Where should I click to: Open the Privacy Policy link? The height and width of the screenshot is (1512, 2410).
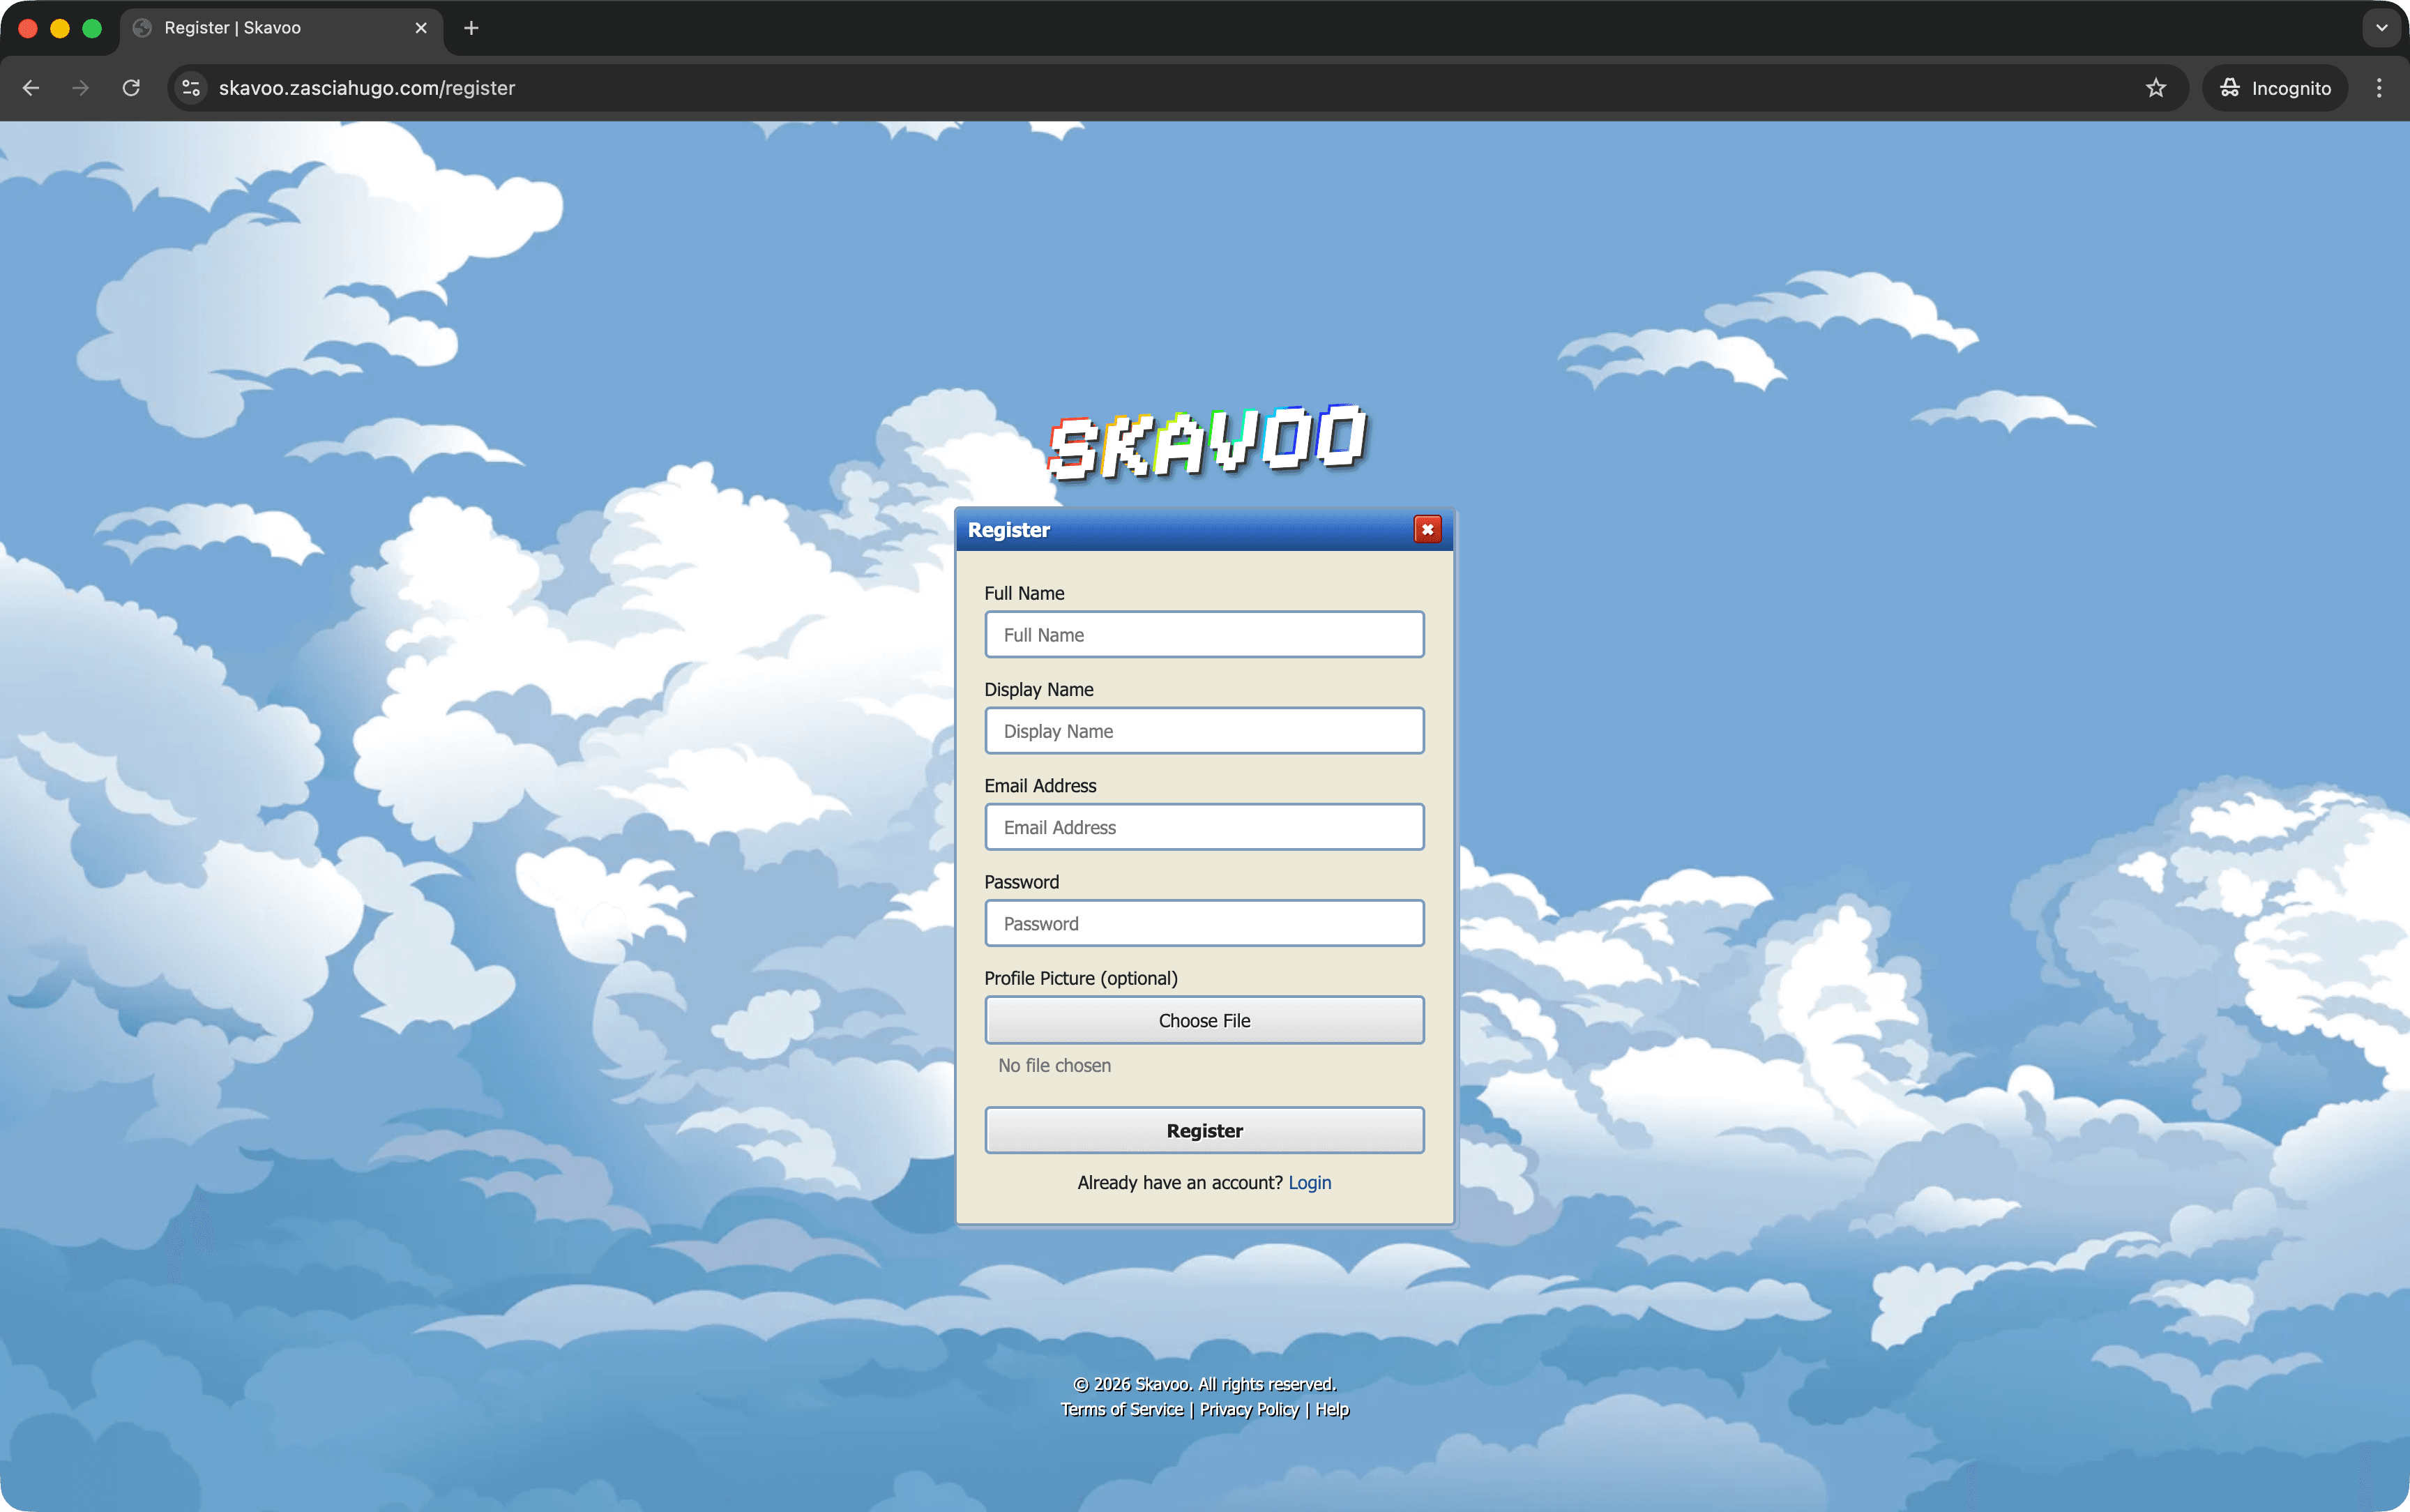[1248, 1409]
